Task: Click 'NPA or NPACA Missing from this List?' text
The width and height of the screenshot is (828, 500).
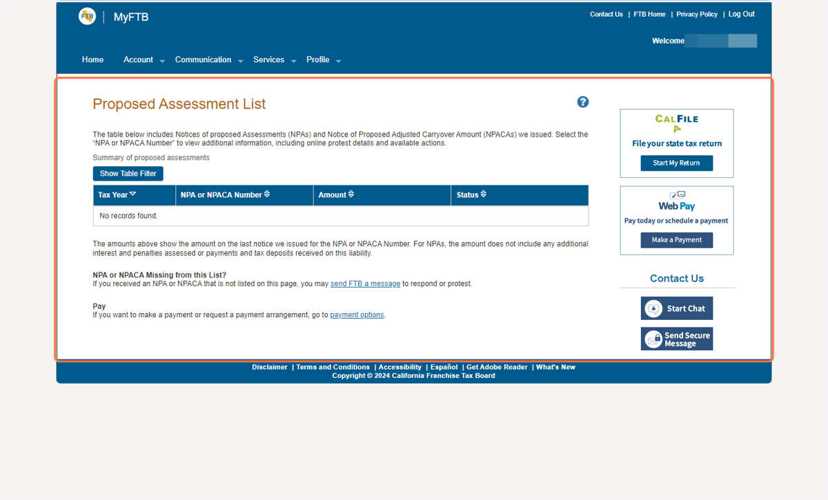Action: coord(159,275)
